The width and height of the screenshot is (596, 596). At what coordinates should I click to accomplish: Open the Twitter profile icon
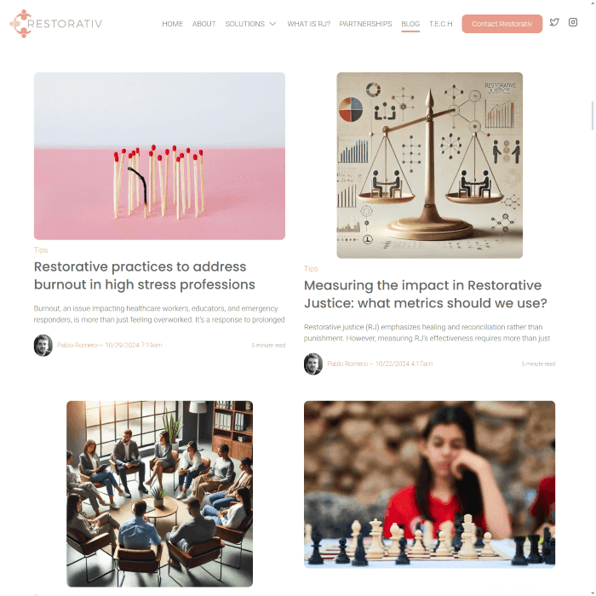pyautogui.click(x=554, y=22)
